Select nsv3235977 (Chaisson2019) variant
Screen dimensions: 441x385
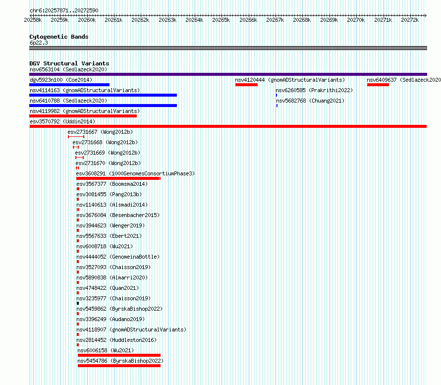click(113, 298)
